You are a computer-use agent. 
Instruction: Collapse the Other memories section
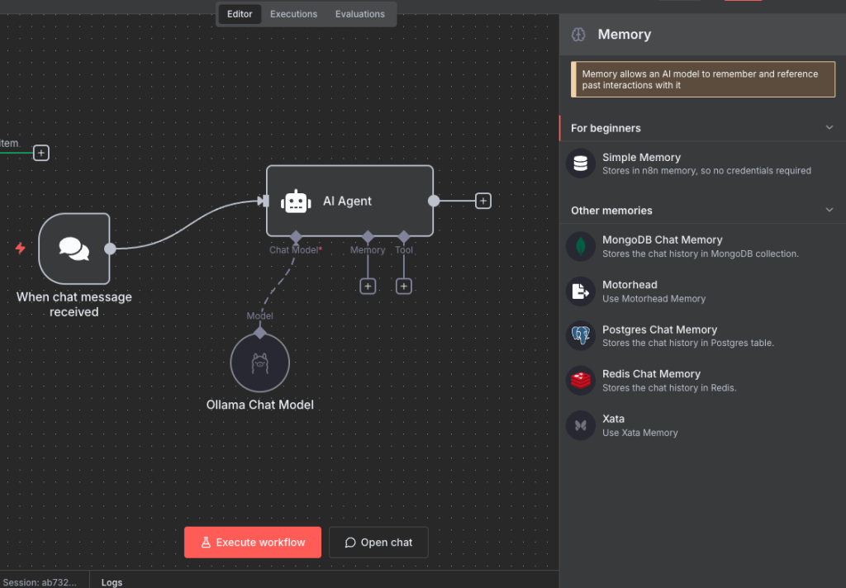pos(829,211)
